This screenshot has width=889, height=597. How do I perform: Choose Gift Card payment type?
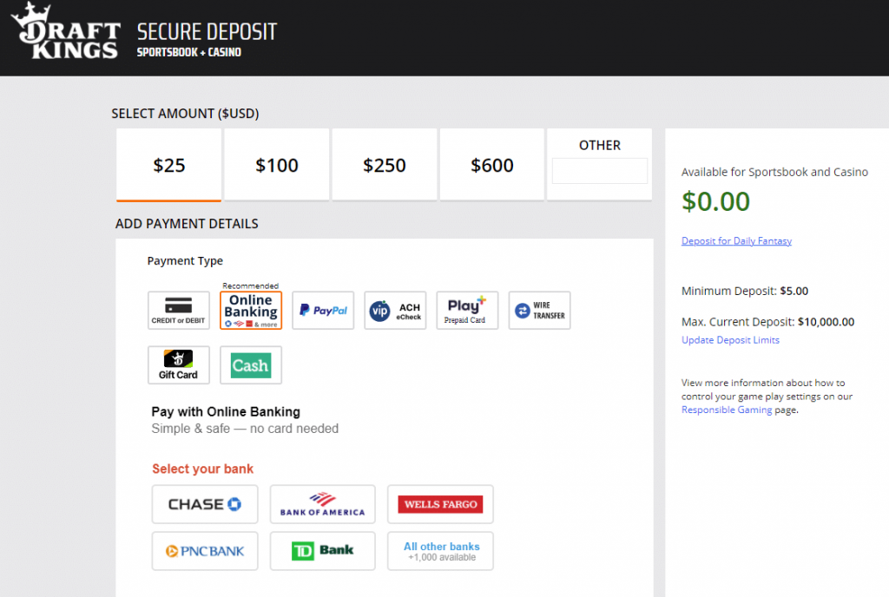[179, 365]
